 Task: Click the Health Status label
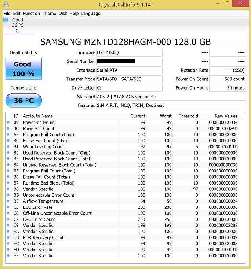click(x=23, y=52)
